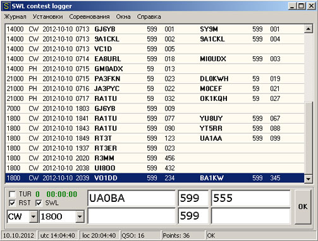This screenshot has height=241, width=318.
Task: Click the SWL contest logger title icon
Action: click(6, 6)
